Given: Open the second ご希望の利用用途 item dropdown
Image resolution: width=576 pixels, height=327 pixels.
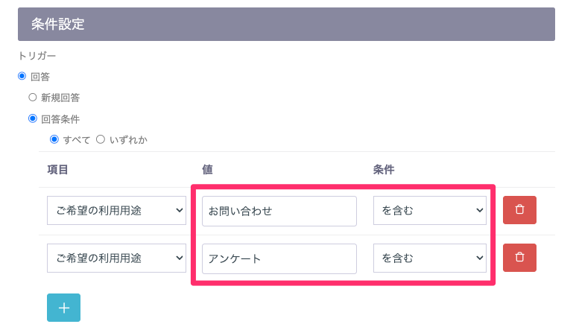Looking at the screenshot, I should click(116, 258).
